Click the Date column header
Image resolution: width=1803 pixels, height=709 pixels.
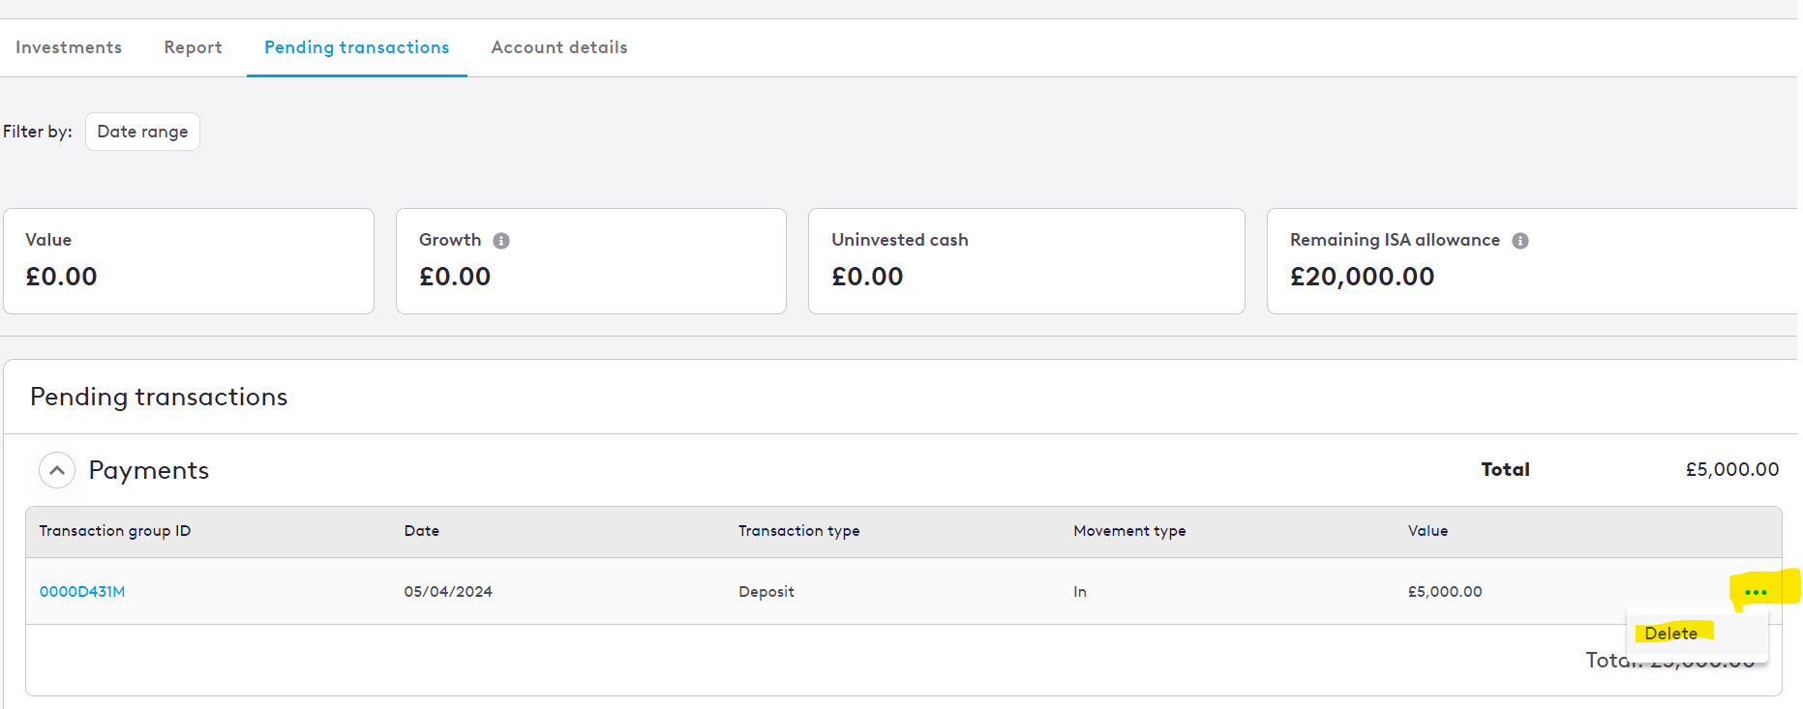click(422, 531)
